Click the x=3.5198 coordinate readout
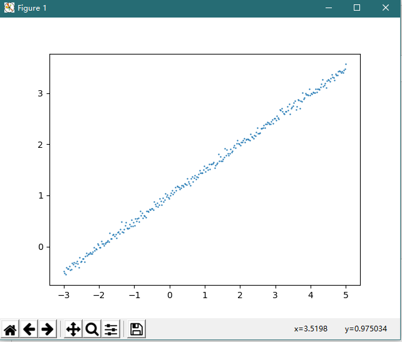 click(311, 329)
